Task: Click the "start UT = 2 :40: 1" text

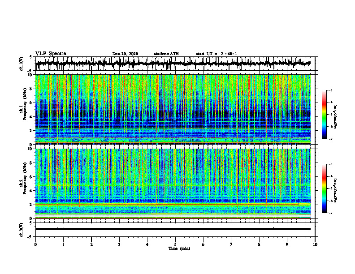Action: (x=216, y=54)
